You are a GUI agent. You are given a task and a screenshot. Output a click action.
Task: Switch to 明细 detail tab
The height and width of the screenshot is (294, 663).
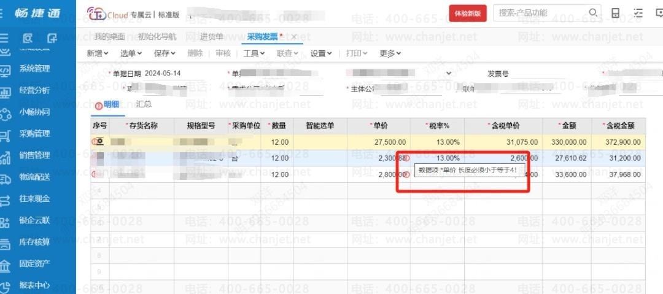(111, 104)
